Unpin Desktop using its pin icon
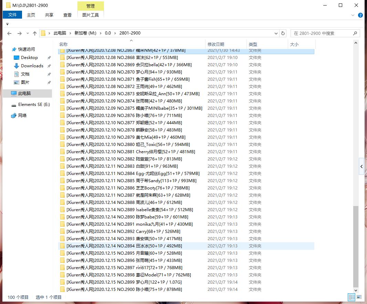The height and width of the screenshot is (304, 367). click(49, 58)
